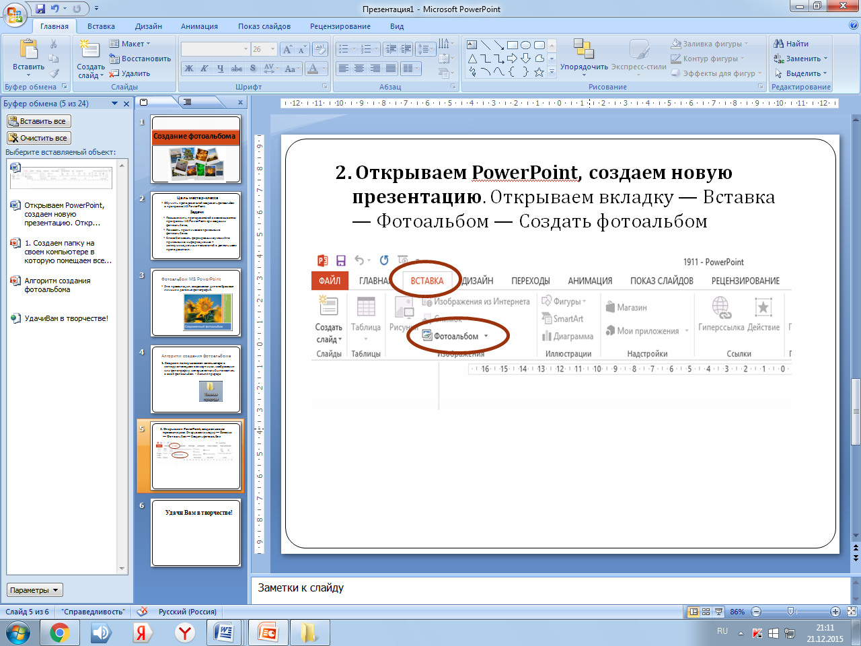Open the Заменить dropdown

tap(800, 59)
